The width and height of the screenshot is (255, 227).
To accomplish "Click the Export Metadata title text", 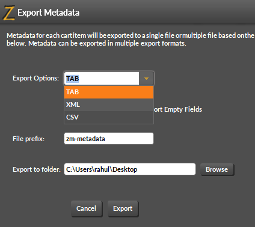I will (49, 13).
